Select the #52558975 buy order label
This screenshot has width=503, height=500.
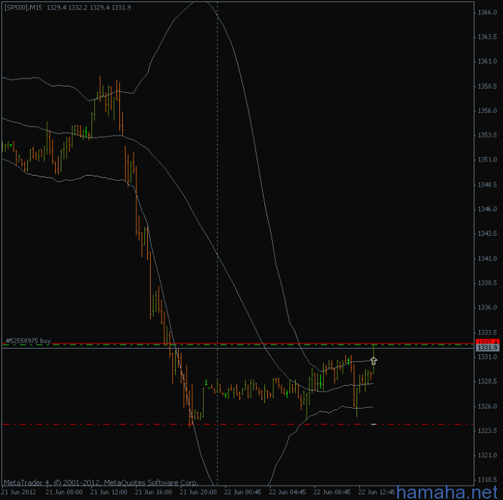click(29, 341)
